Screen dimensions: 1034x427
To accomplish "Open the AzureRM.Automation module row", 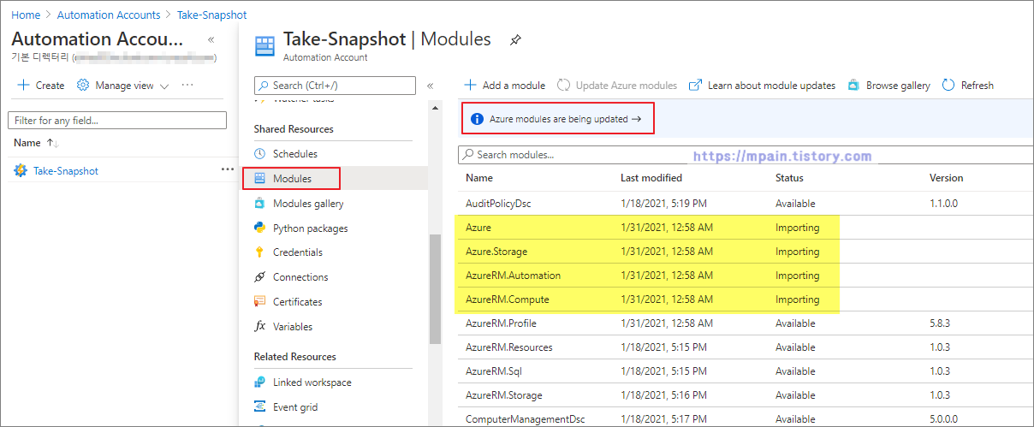I will coord(744,276).
